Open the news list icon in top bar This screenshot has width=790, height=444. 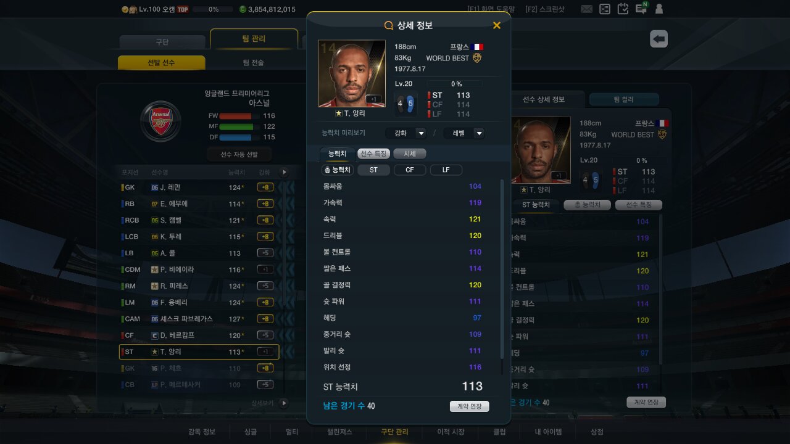(x=605, y=9)
